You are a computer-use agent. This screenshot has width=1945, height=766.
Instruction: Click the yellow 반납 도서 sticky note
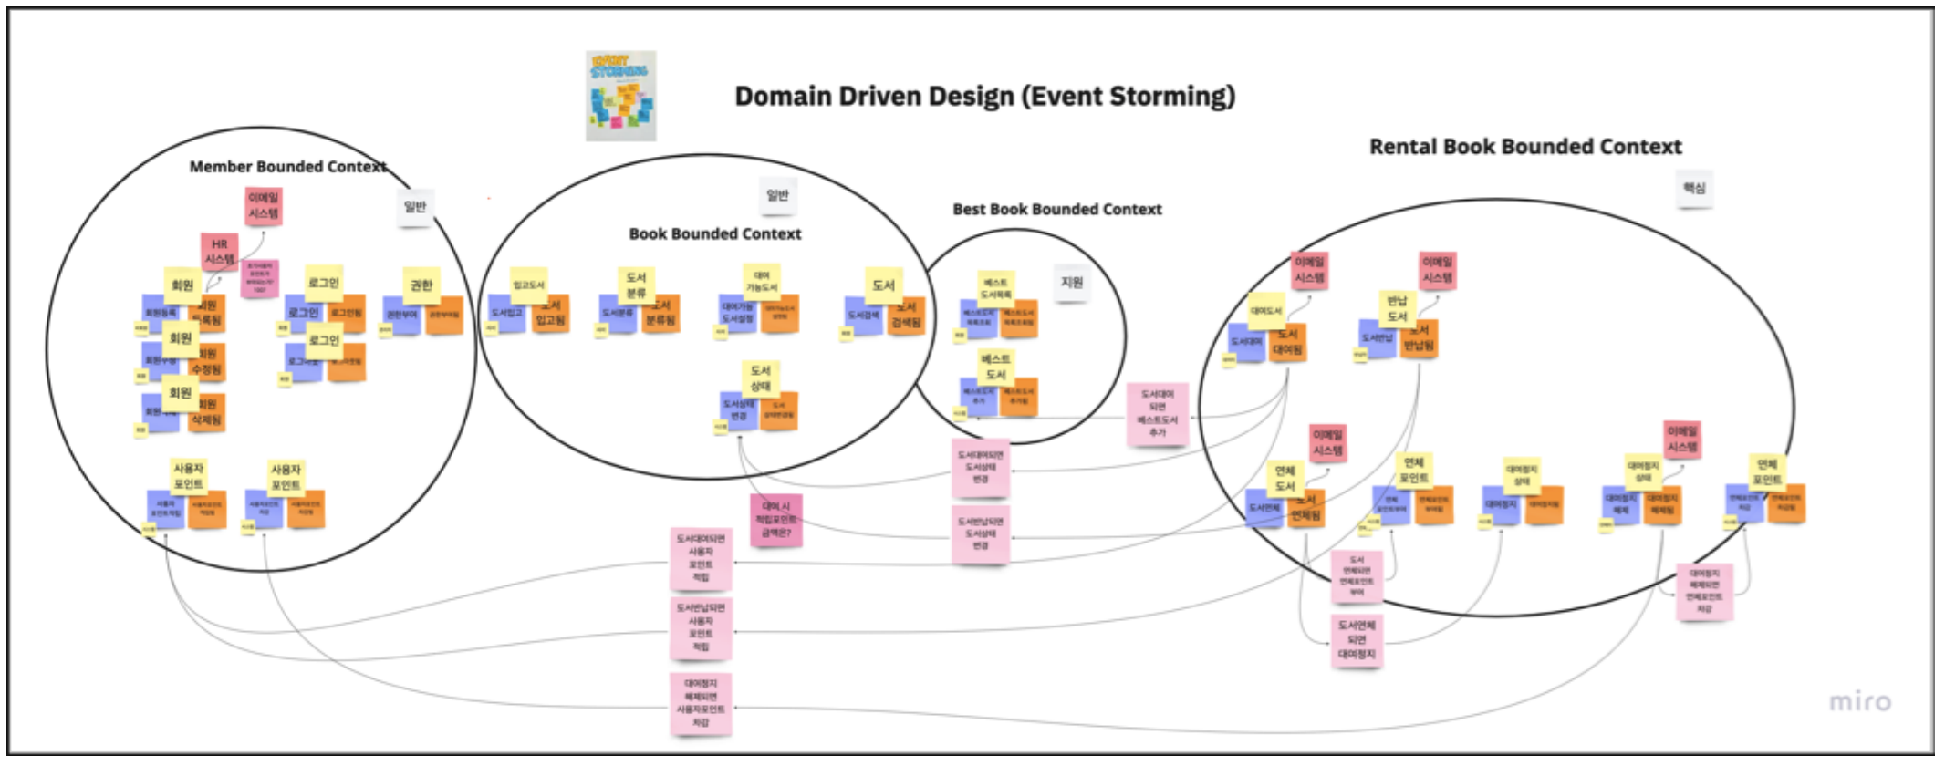point(1398,309)
